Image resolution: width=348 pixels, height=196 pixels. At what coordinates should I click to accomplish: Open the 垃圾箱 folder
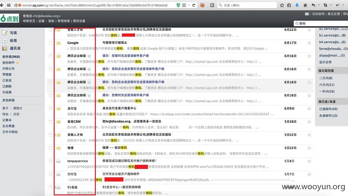[x=7, y=92]
